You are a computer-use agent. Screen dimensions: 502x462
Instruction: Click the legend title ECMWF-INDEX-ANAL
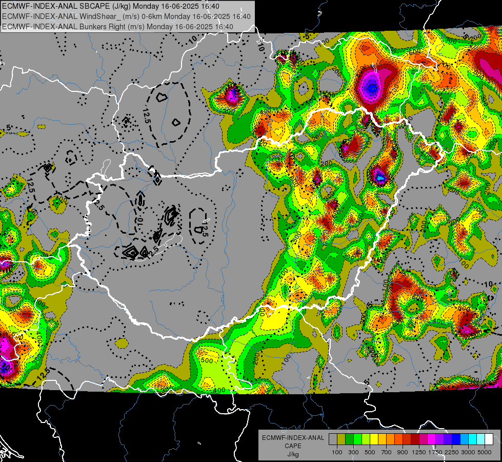(293, 438)
